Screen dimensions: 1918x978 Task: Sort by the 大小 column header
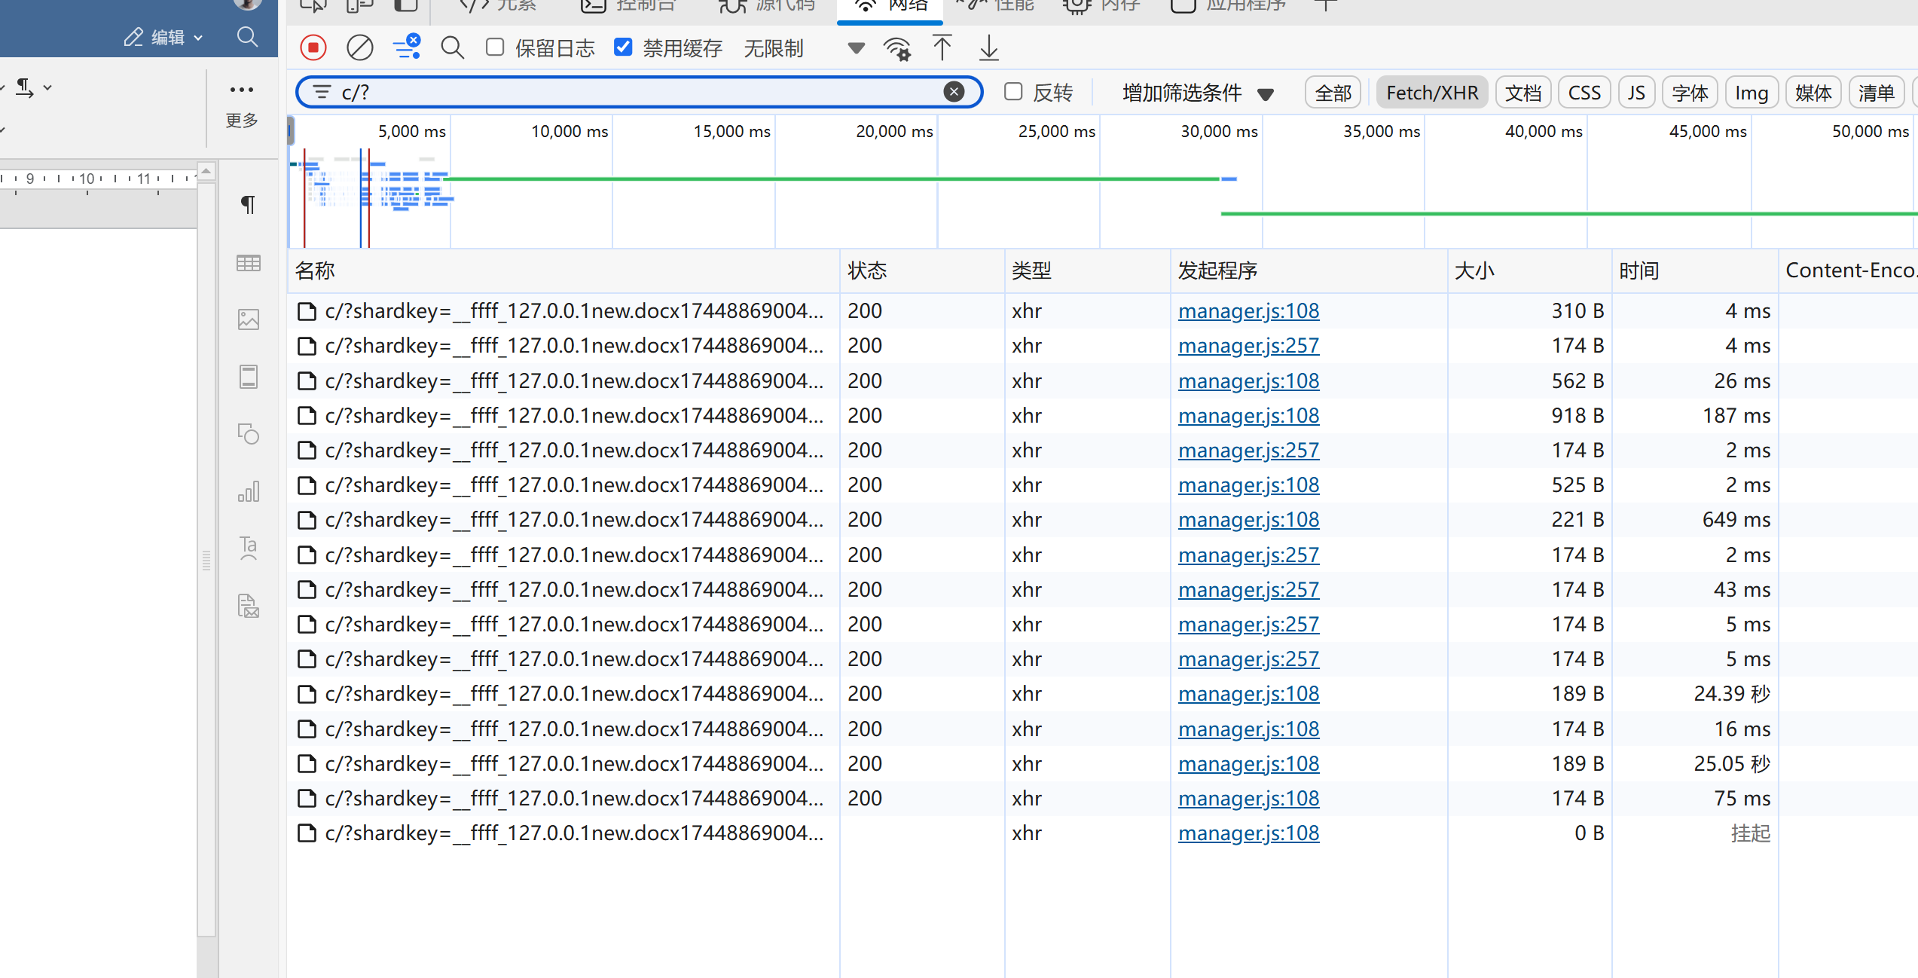tap(1474, 270)
